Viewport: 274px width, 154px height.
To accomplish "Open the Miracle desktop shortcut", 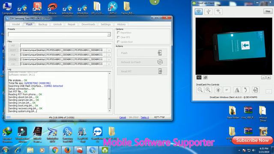I will pos(52,8).
